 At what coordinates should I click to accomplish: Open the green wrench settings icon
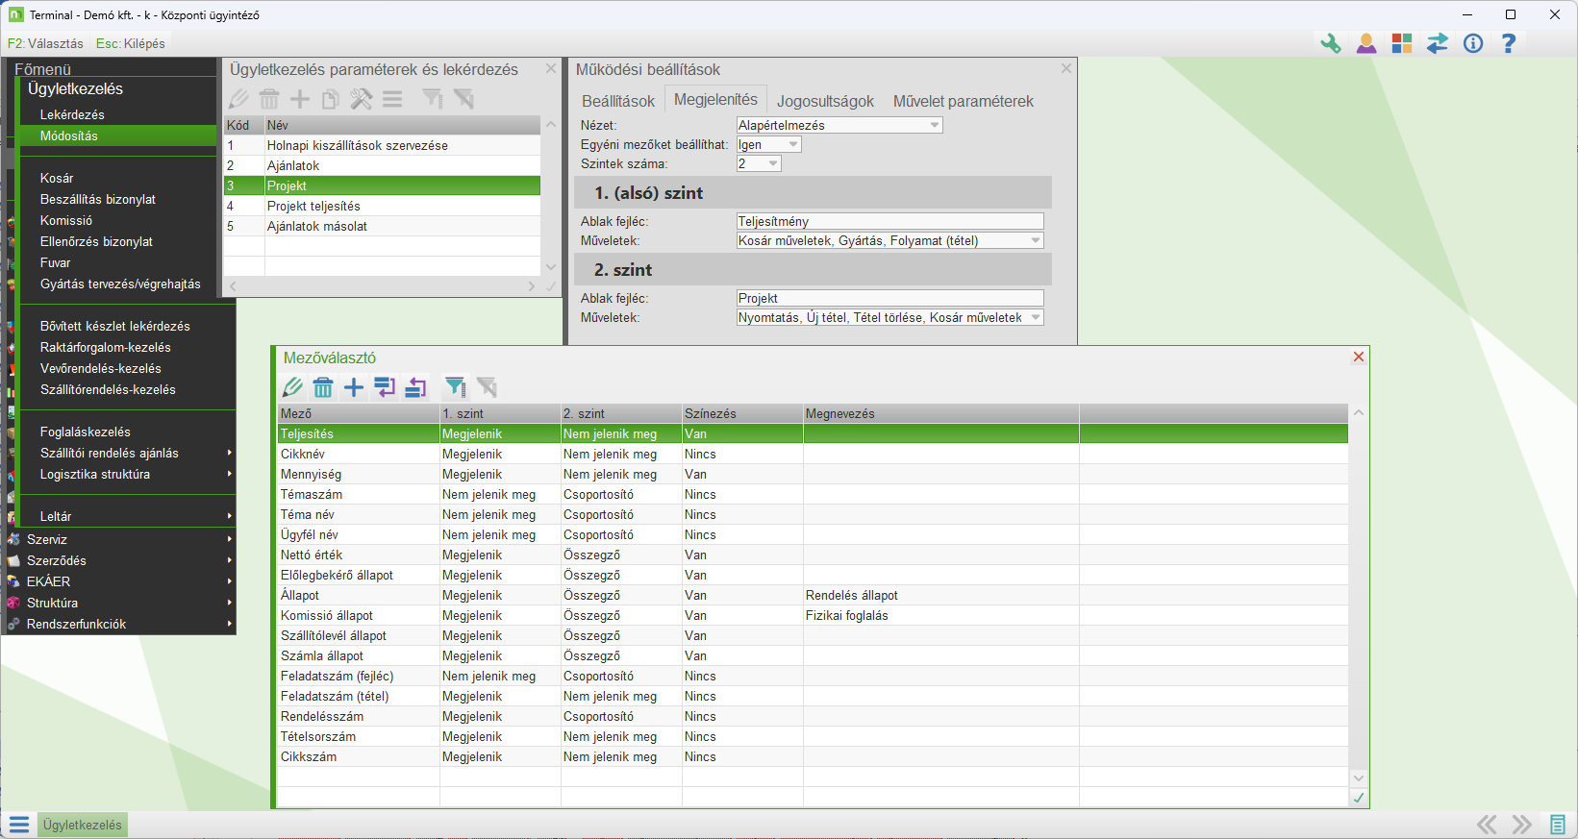coord(1331,43)
